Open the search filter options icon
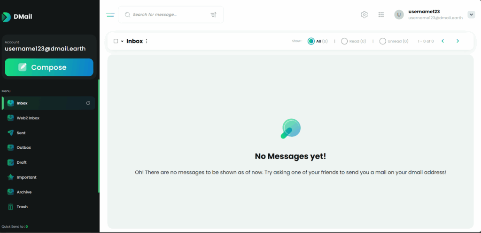The height and width of the screenshot is (233, 481). pyautogui.click(x=213, y=15)
